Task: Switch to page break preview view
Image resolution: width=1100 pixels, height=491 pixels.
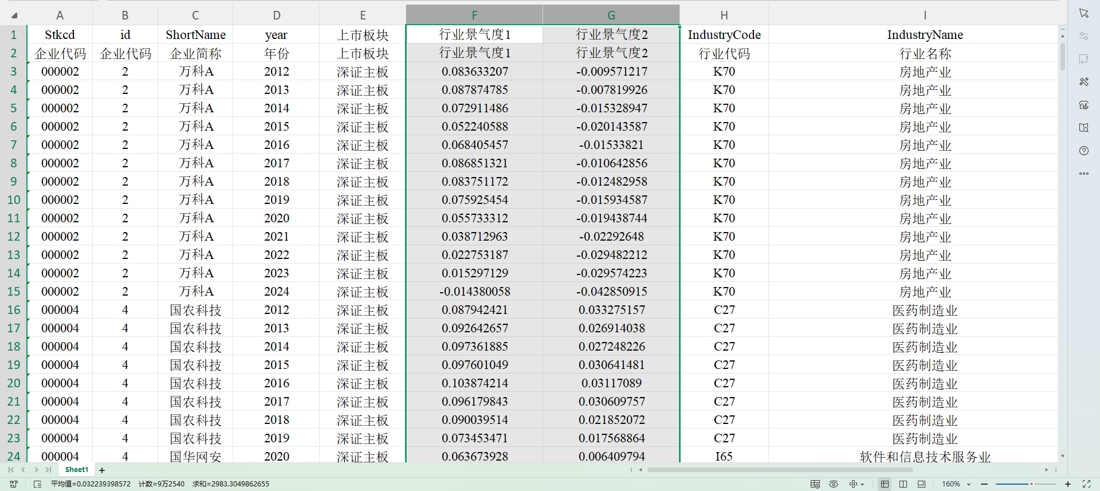Action: coord(903,484)
